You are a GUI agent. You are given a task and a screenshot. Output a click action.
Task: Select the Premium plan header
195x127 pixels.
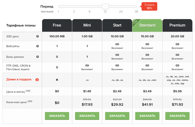click(177, 25)
